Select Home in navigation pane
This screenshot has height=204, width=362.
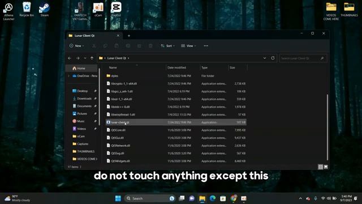[81, 68]
